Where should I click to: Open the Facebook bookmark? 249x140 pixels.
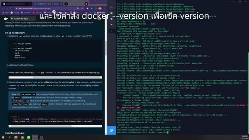pos(26,12)
